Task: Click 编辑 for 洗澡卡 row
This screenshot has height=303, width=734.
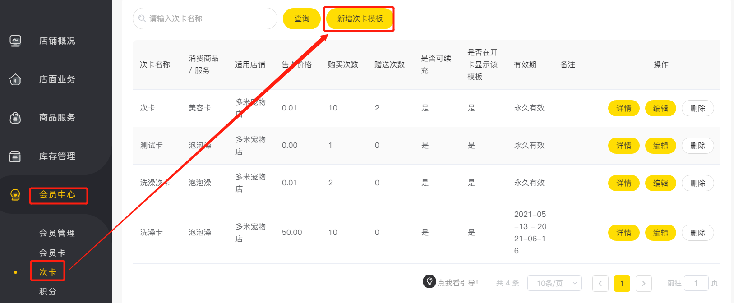Action: [660, 233]
